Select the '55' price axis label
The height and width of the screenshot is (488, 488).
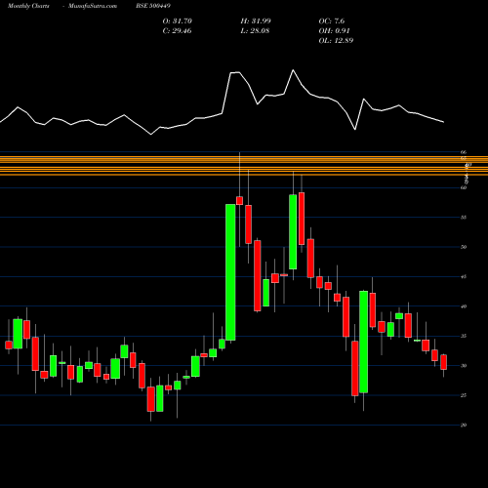pyautogui.click(x=464, y=218)
